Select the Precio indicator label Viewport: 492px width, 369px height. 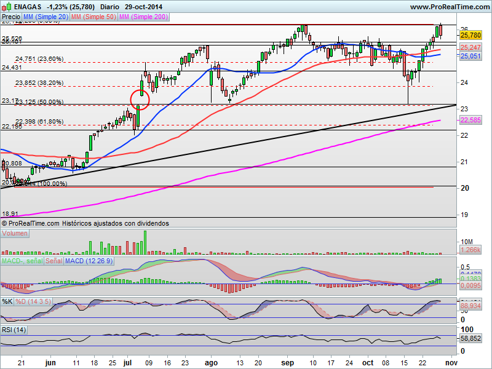[x=11, y=17]
